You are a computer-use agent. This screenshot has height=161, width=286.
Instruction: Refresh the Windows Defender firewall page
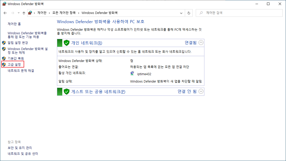[x=189, y=13]
